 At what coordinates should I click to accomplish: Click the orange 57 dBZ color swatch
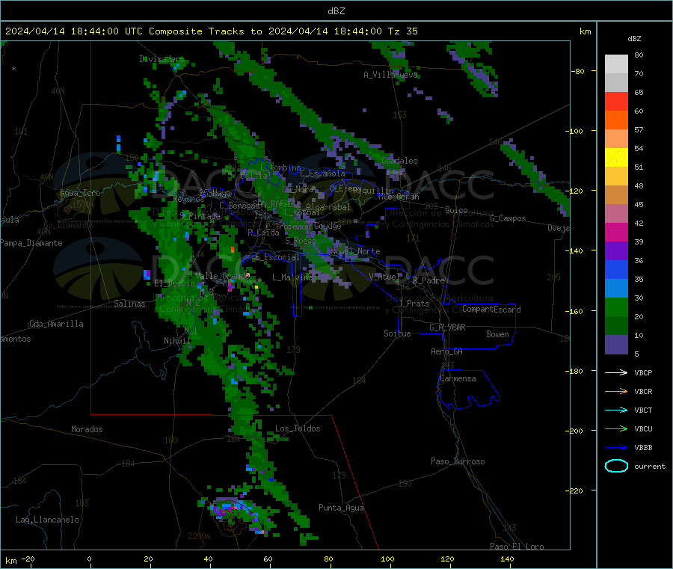(x=616, y=120)
